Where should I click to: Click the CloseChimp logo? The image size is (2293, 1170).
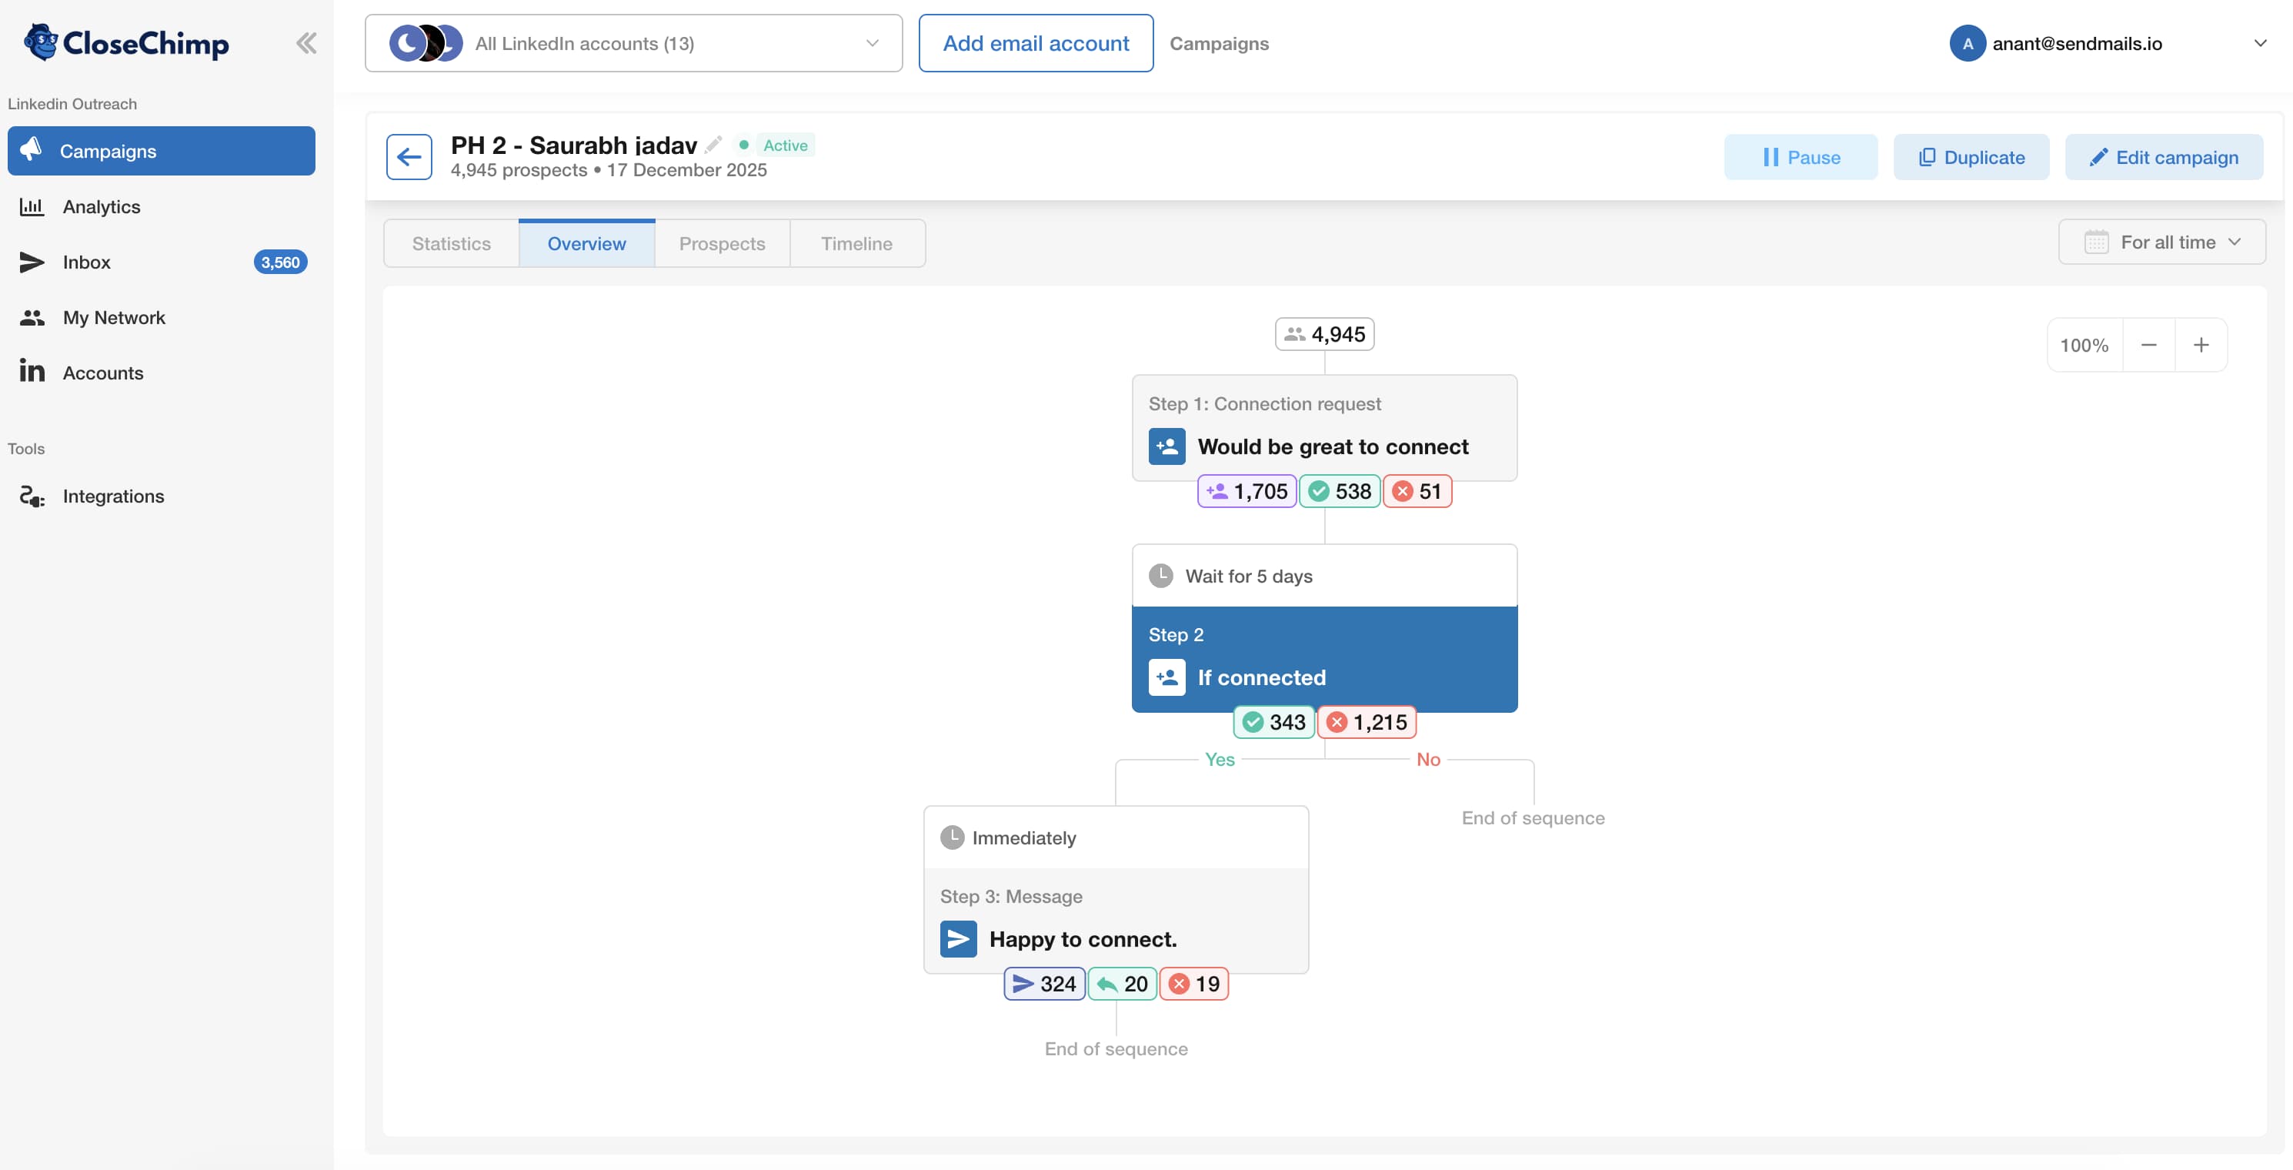[125, 42]
